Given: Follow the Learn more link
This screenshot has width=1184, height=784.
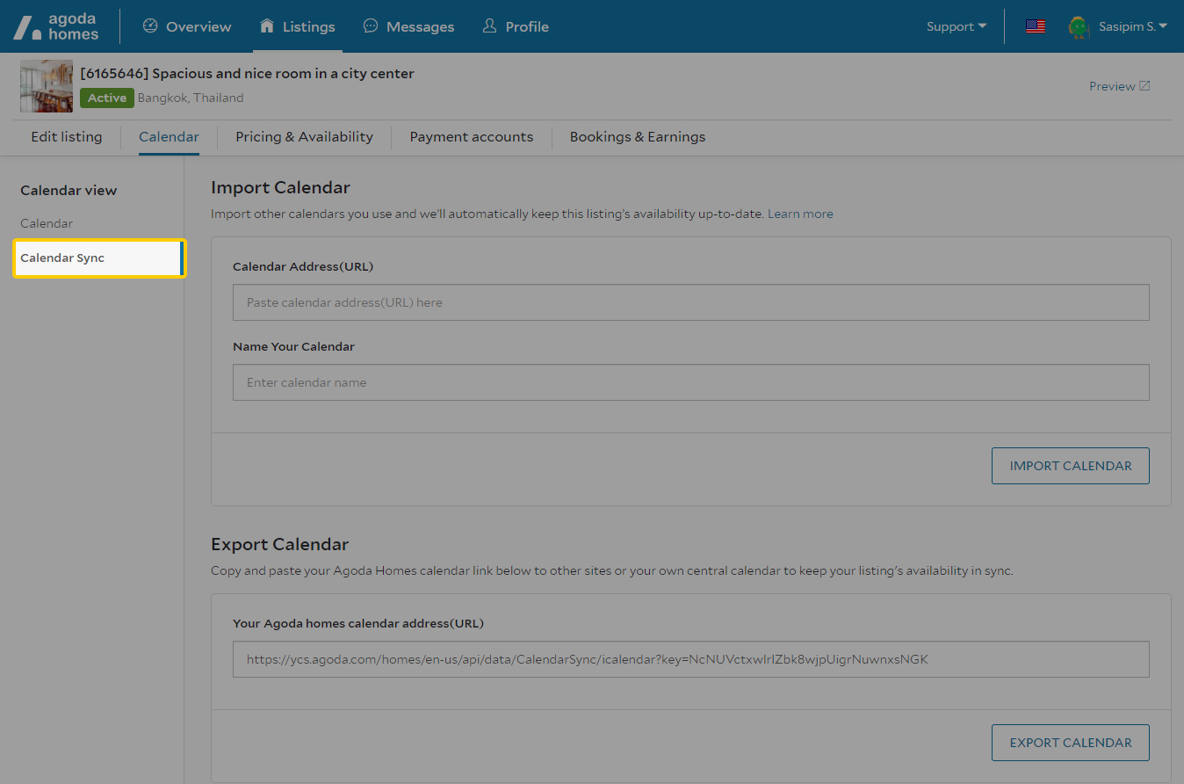Looking at the screenshot, I should click(x=800, y=214).
